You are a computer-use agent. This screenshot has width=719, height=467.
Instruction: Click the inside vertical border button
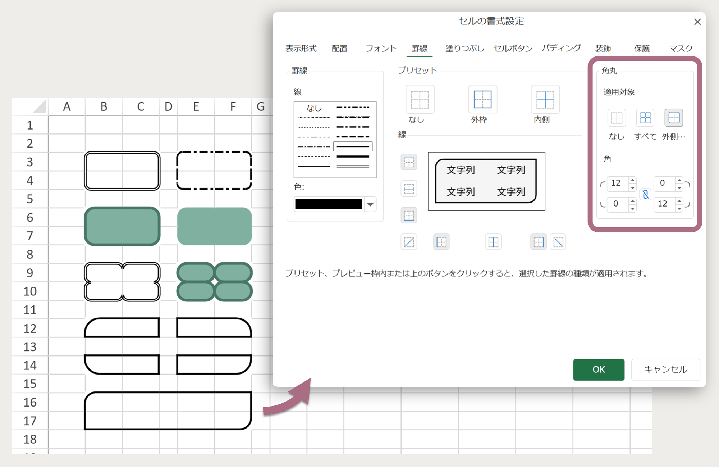[493, 242]
